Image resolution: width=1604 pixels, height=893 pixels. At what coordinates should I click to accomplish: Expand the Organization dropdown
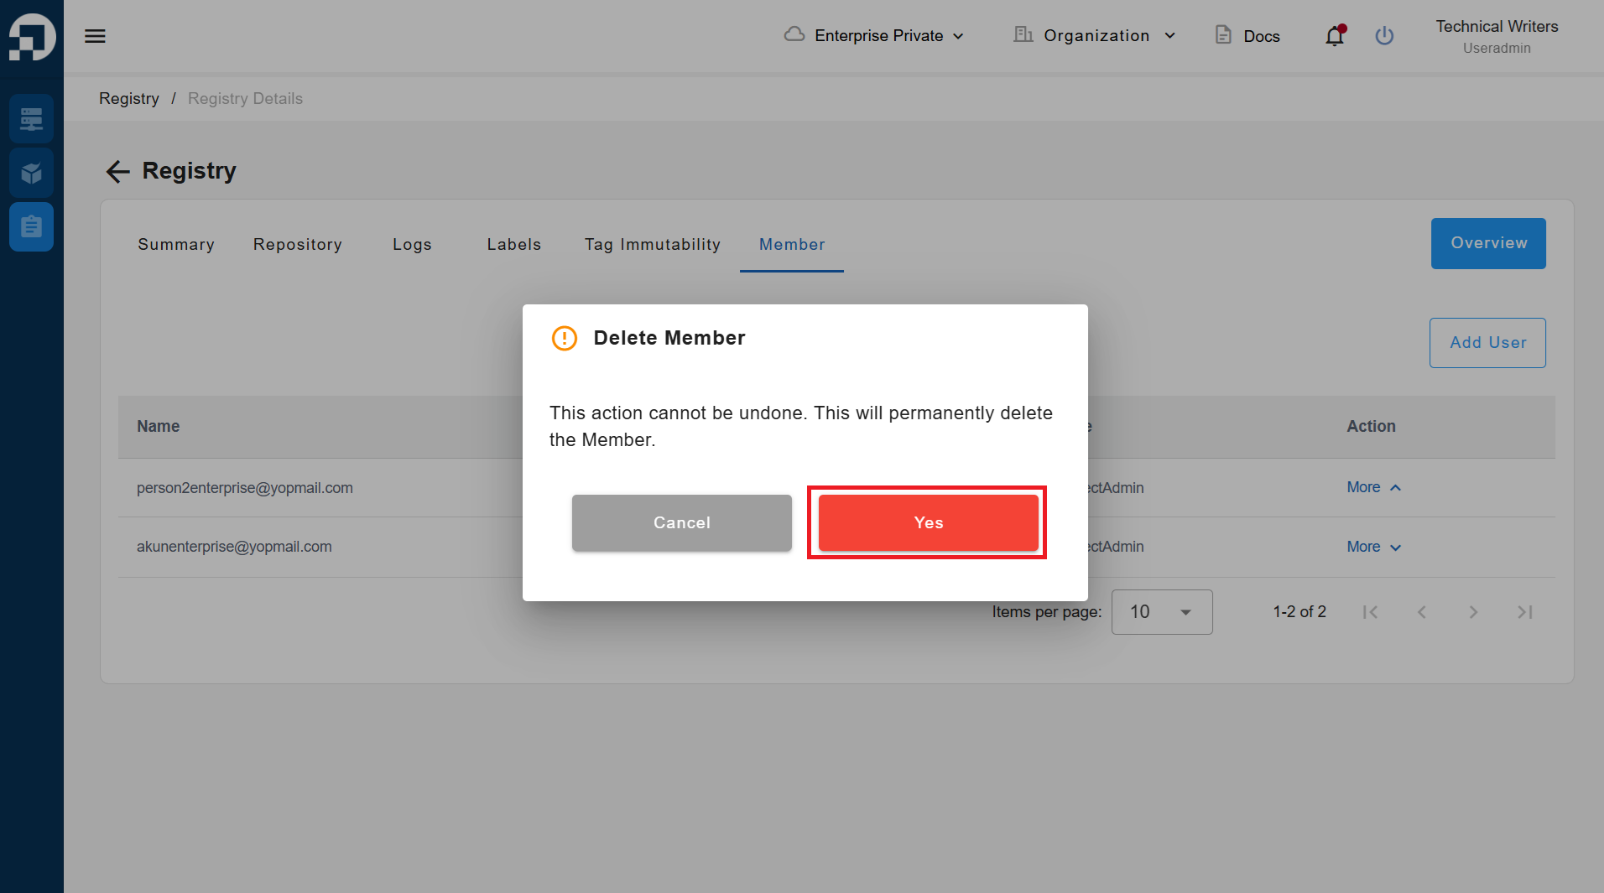[x=1094, y=36]
